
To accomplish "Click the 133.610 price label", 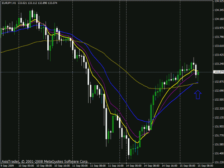I will coord(219,46).
